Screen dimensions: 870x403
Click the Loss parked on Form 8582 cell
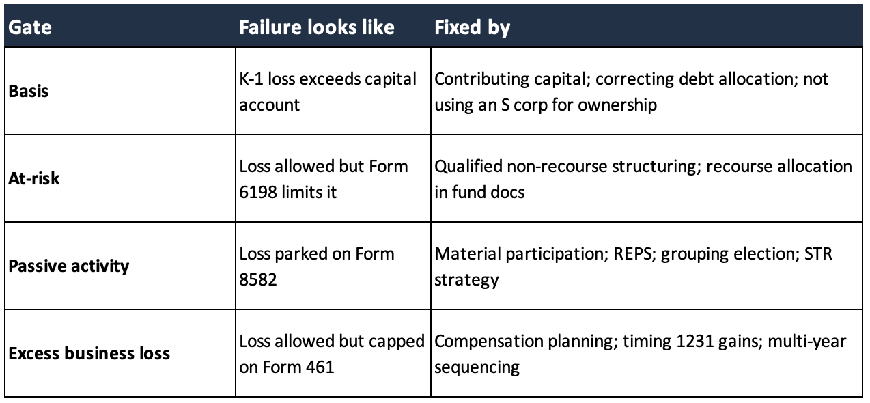coord(333,266)
